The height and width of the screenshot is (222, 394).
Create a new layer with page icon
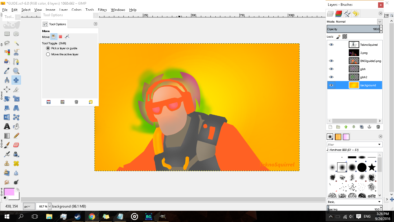tap(330, 127)
